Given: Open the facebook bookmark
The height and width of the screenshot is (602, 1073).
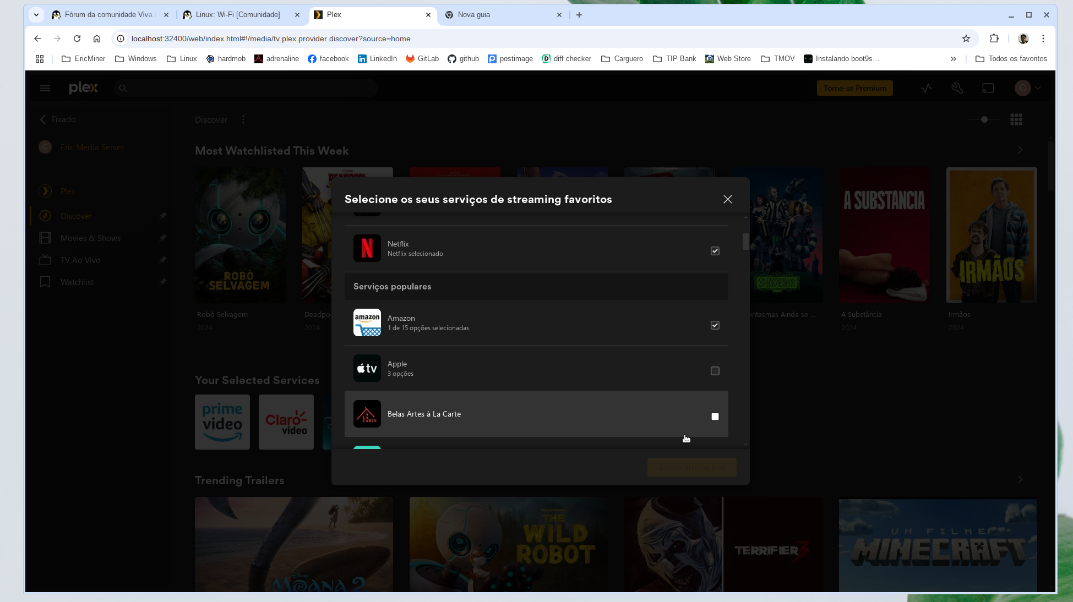Looking at the screenshot, I should pyautogui.click(x=328, y=59).
